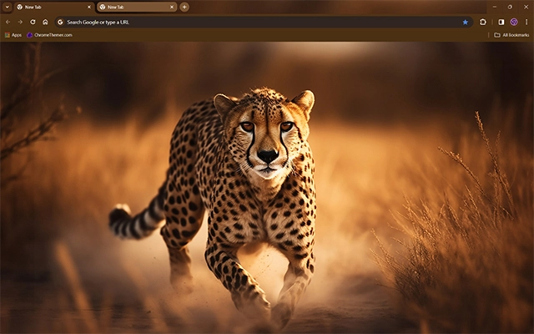Close the second New Tab
Viewport: 534px width, 334px height.
[172, 7]
